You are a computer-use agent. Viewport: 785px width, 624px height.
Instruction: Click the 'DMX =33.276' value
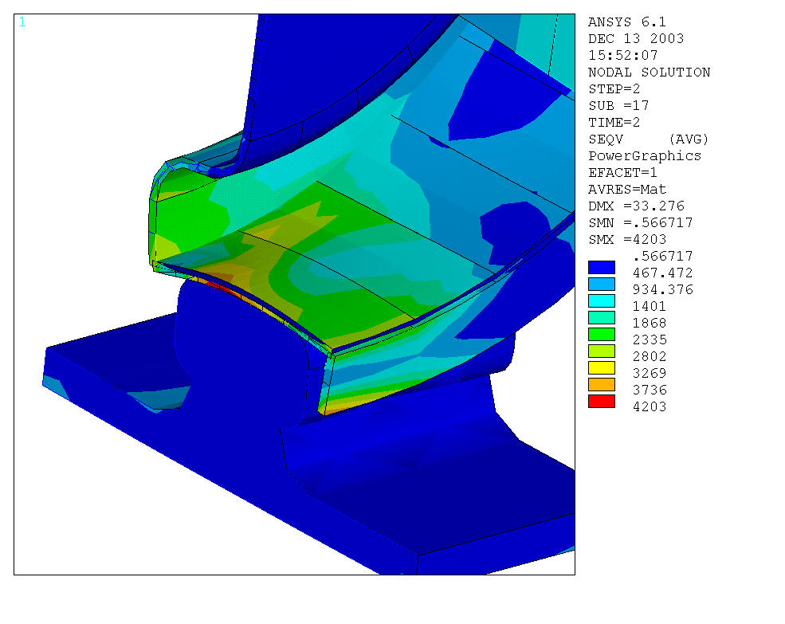coord(636,206)
